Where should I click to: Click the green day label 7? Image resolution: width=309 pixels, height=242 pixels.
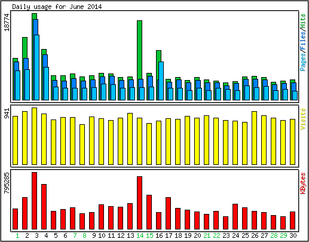point(75,236)
